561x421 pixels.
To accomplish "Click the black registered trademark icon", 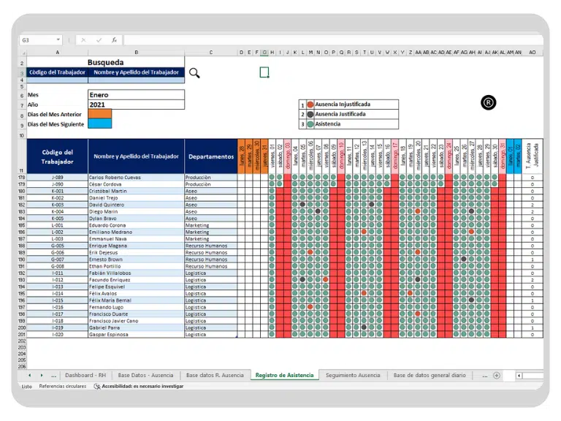I will point(489,102).
